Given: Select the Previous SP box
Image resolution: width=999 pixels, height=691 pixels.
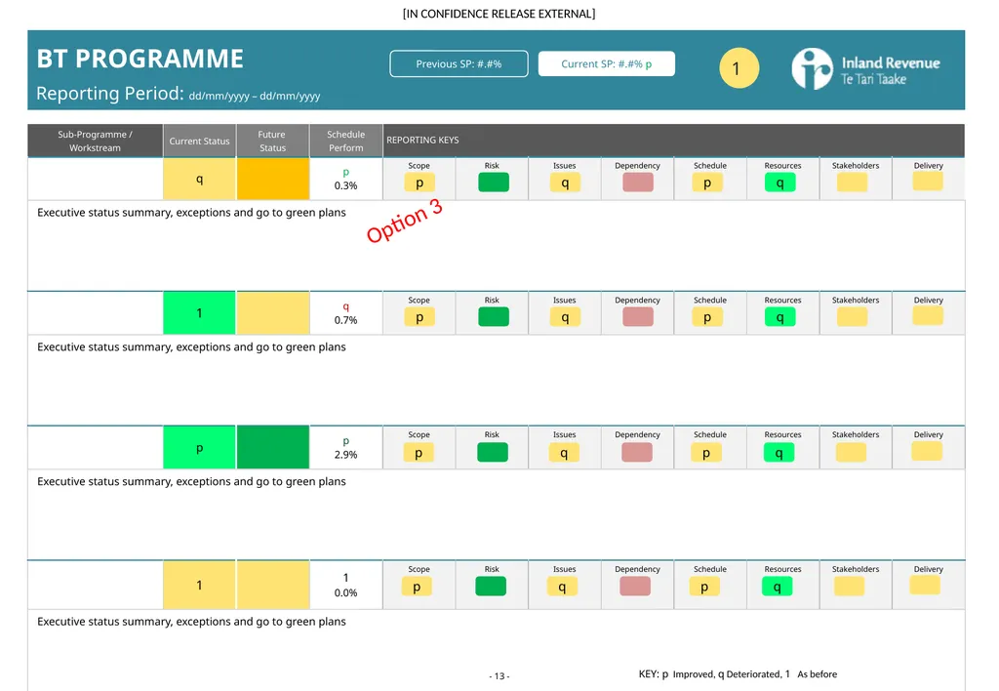Looking at the screenshot, I should click(x=459, y=63).
